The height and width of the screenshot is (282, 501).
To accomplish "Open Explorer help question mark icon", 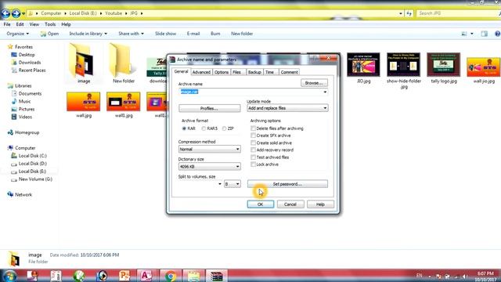I will coord(498,34).
